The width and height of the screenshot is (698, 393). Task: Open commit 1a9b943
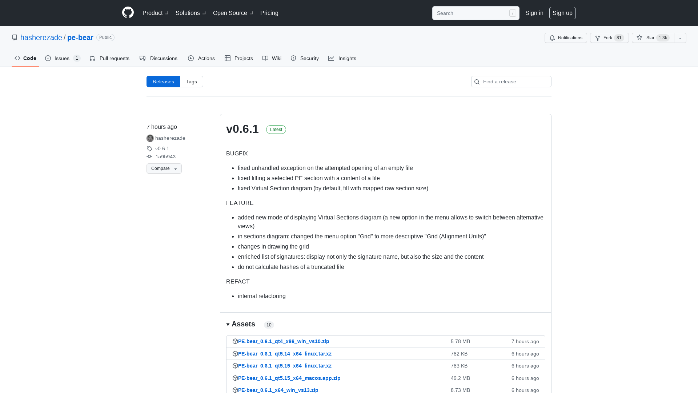(x=165, y=156)
